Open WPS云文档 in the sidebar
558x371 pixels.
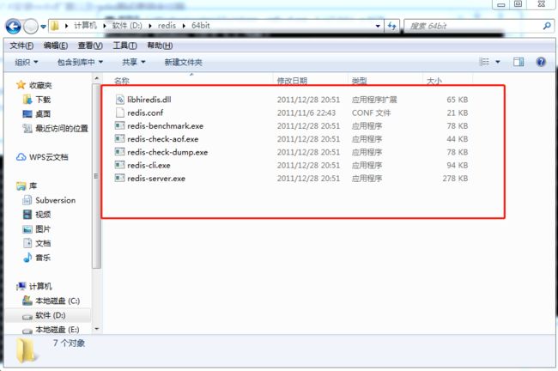click(x=49, y=157)
